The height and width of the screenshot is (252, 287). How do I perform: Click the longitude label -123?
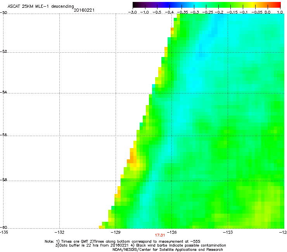[x=228, y=232]
